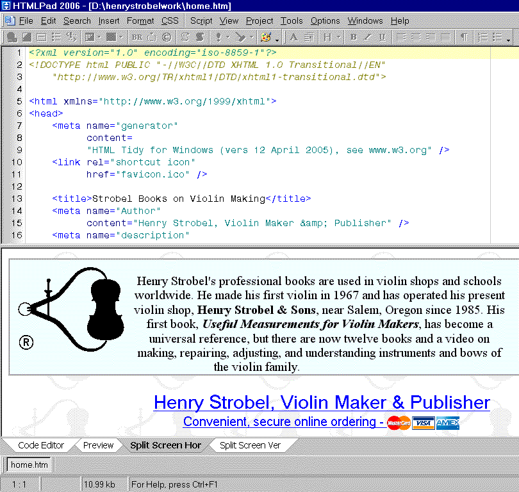Switch to the Code Editor tab
Image resolution: width=519 pixels, height=492 pixels.
click(x=41, y=445)
